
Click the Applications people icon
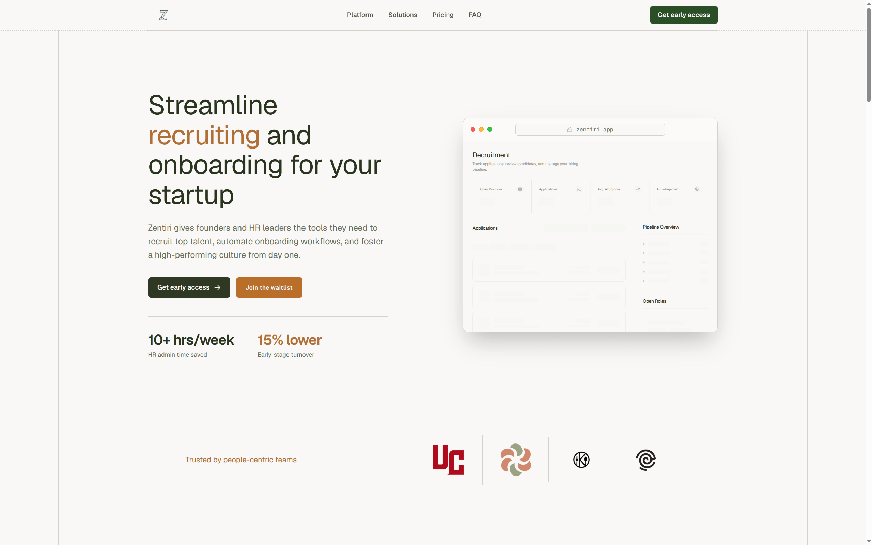579,189
